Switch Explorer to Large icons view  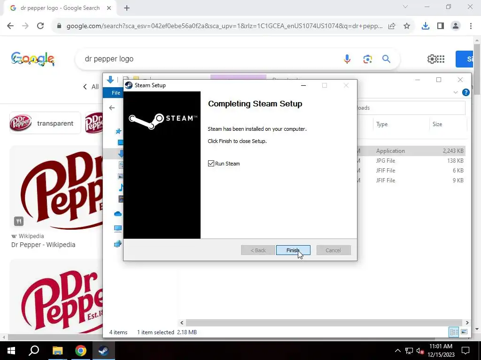pyautogui.click(x=464, y=332)
